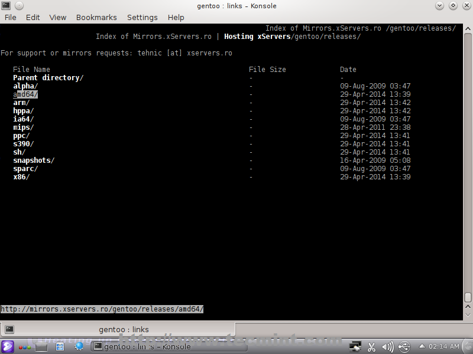Open the snapshots/ directory link
Viewport: 473px width, 354px height.
pyautogui.click(x=33, y=160)
